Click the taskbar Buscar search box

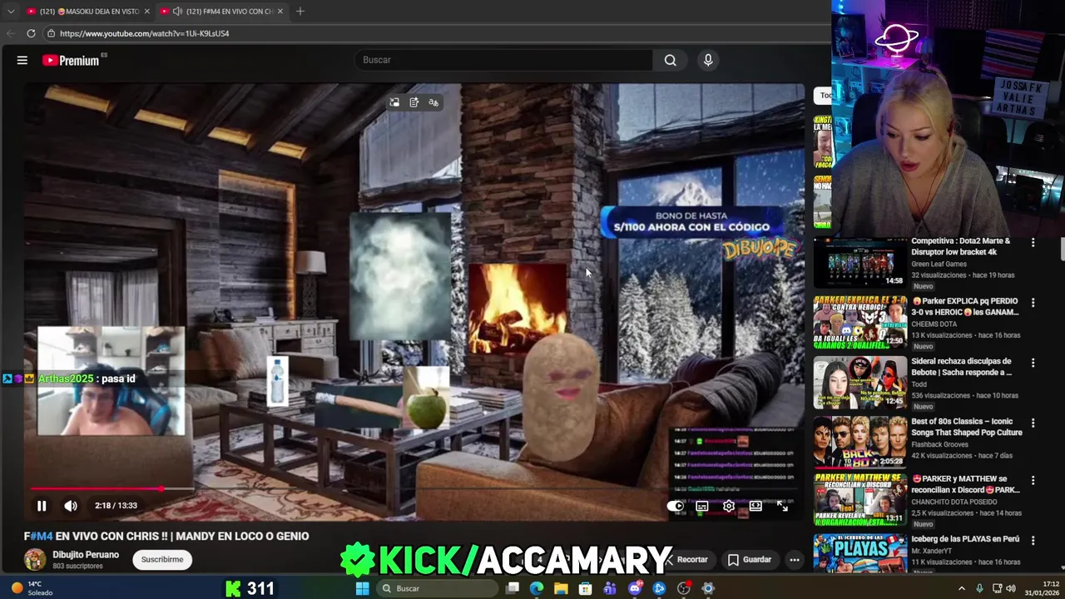point(438,588)
